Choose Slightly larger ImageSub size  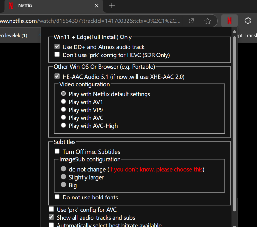pyautogui.click(x=64, y=177)
